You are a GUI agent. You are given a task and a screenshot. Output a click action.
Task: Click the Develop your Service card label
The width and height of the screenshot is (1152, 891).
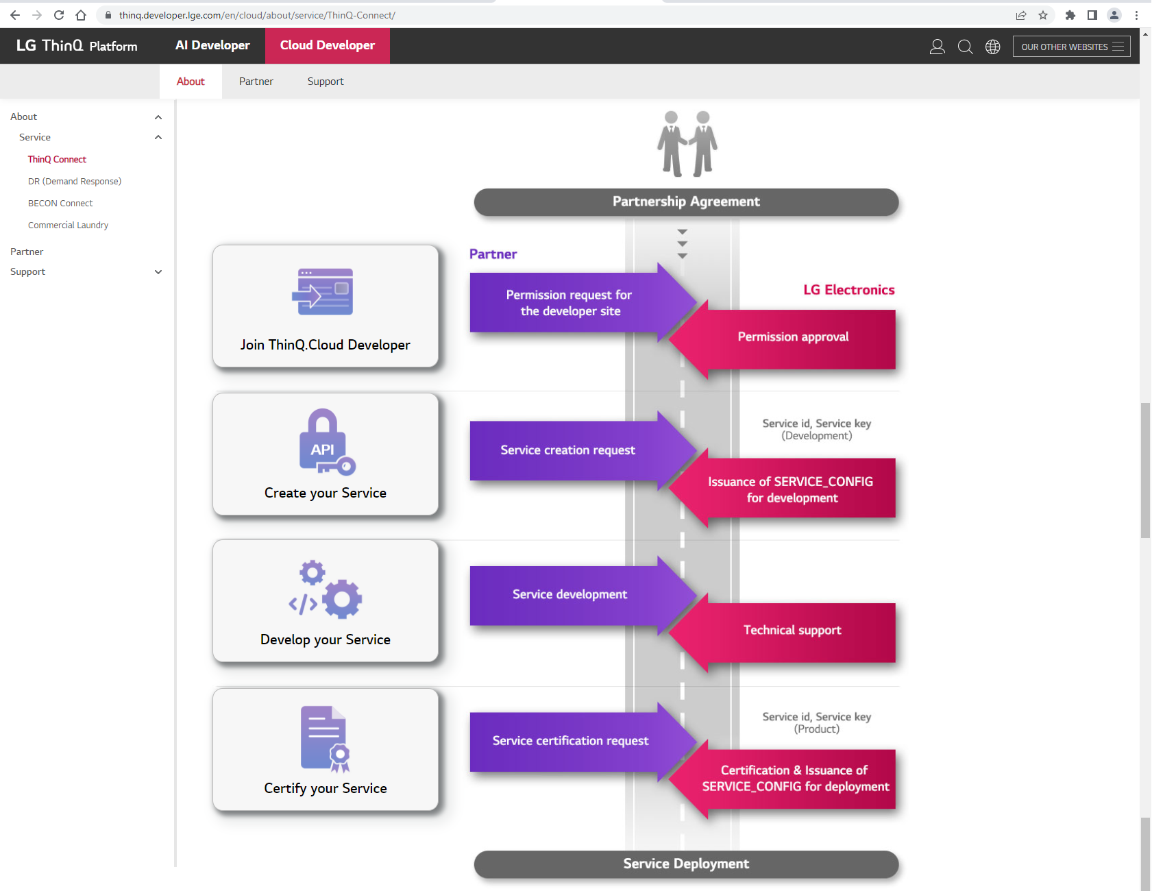pyautogui.click(x=326, y=639)
